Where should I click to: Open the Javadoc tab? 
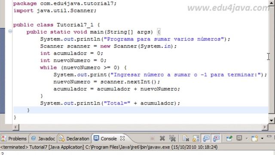point(43,139)
